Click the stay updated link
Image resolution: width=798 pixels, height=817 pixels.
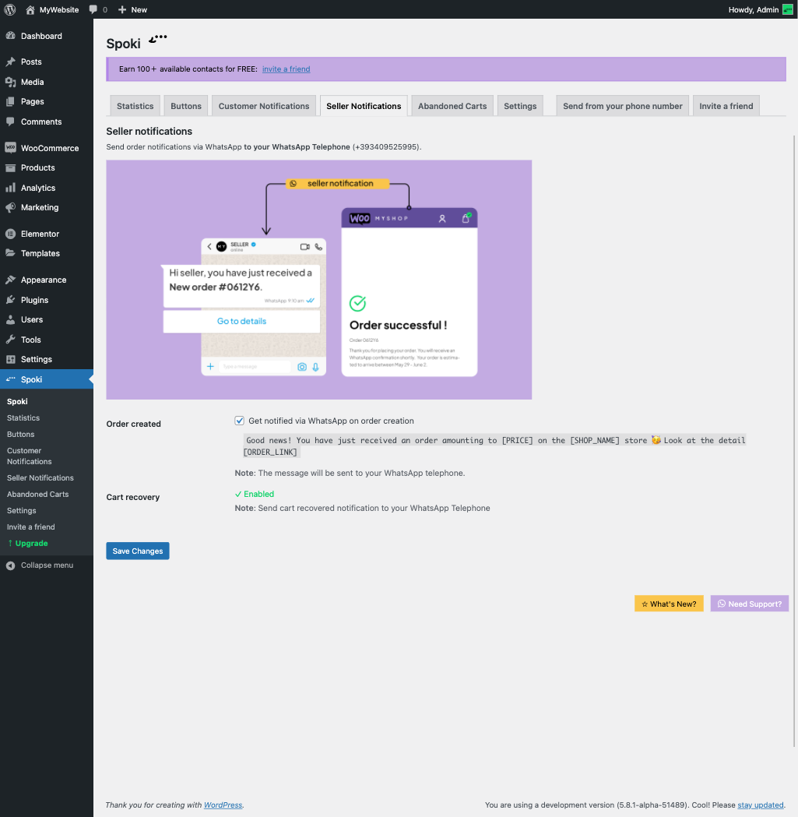pos(761,805)
